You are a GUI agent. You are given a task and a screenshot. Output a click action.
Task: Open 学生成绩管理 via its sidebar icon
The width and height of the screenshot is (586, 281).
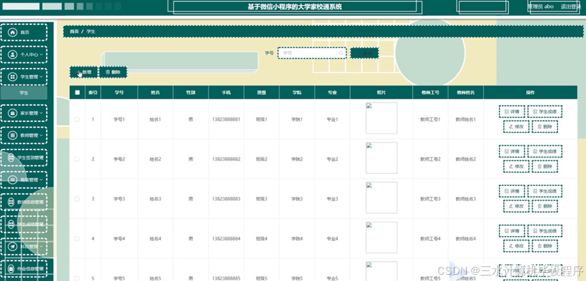coord(13,224)
